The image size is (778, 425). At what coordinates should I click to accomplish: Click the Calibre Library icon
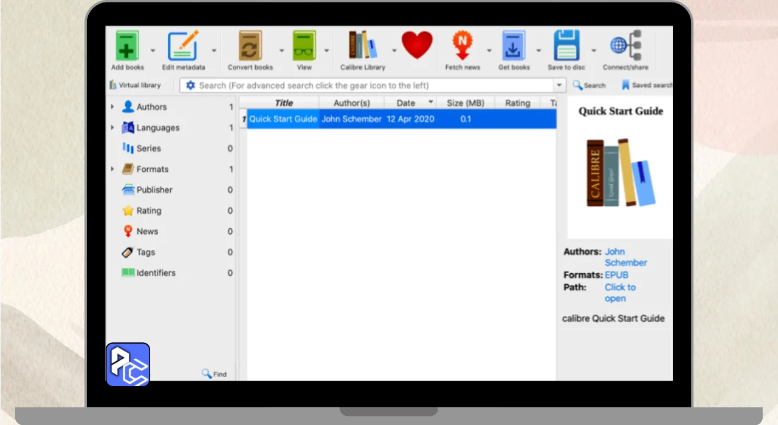click(362, 46)
